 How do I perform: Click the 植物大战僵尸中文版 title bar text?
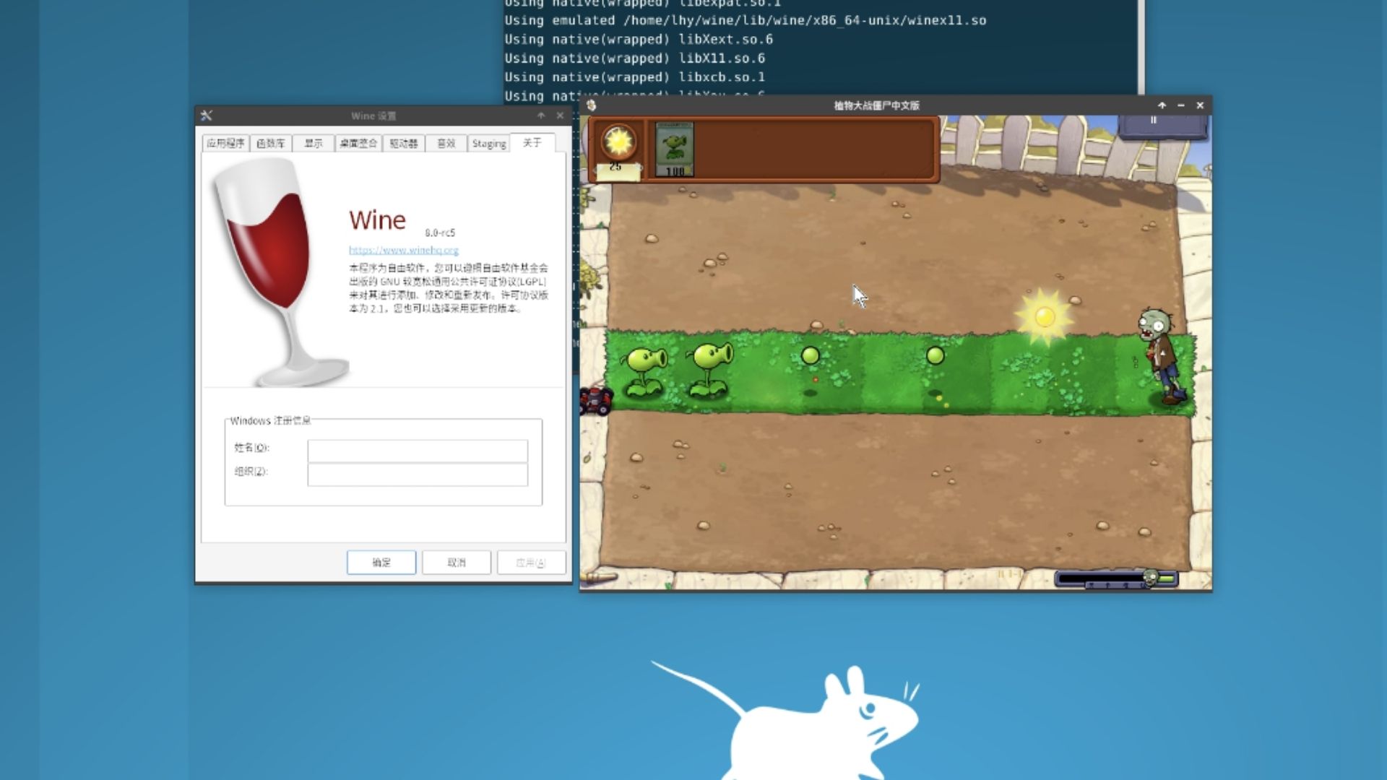coord(876,105)
